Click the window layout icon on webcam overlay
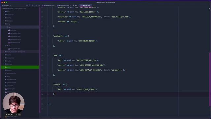This screenshot has height=119, width=211. click(x=19, y=114)
